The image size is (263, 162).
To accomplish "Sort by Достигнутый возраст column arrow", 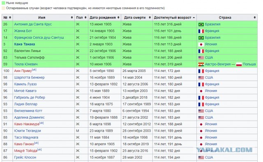I will [x=194, y=18].
